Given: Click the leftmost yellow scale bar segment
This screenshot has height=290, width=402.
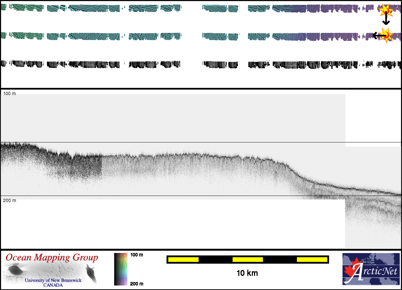Looking at the screenshot, I should (183, 259).
